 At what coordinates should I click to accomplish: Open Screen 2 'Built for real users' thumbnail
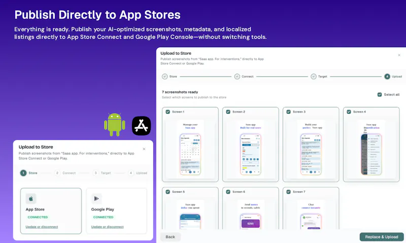pos(251,149)
